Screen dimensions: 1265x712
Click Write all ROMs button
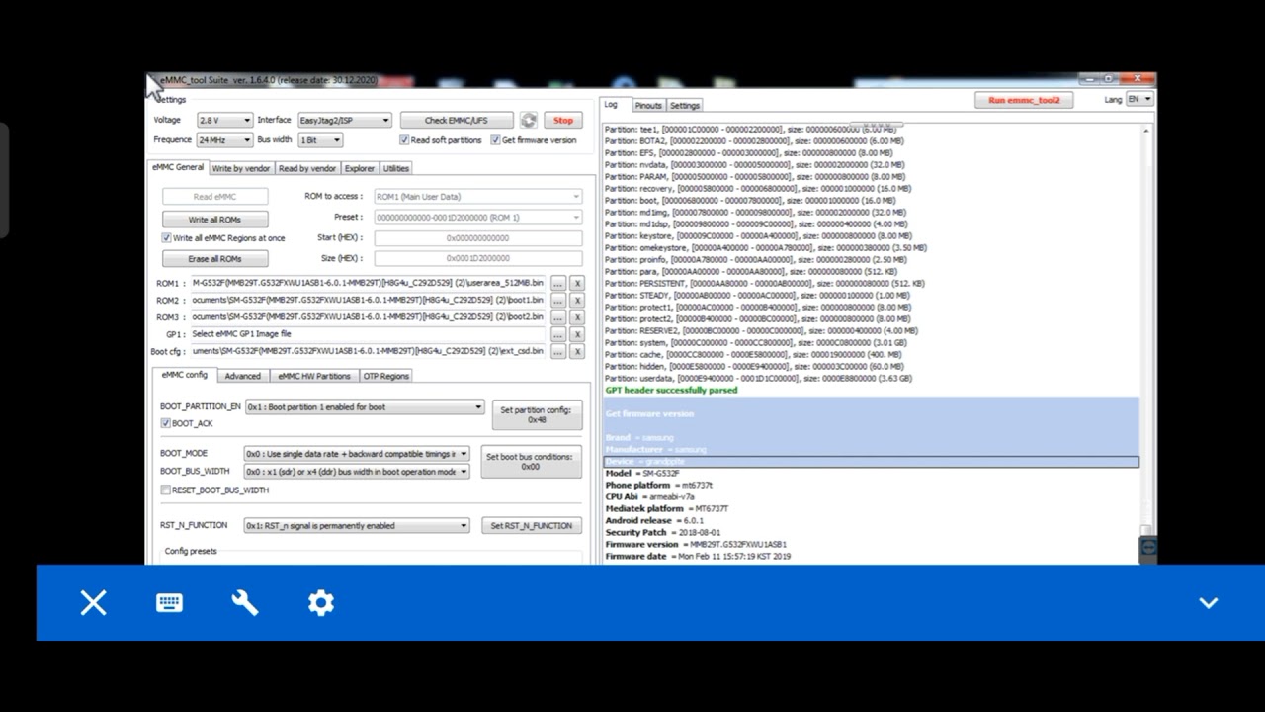click(215, 220)
